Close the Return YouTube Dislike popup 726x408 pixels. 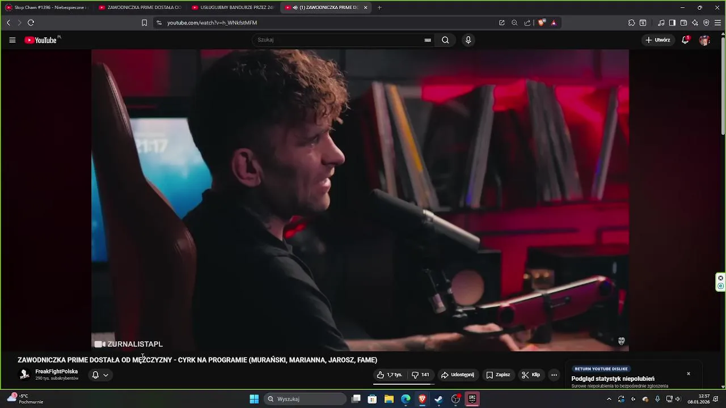689,373
